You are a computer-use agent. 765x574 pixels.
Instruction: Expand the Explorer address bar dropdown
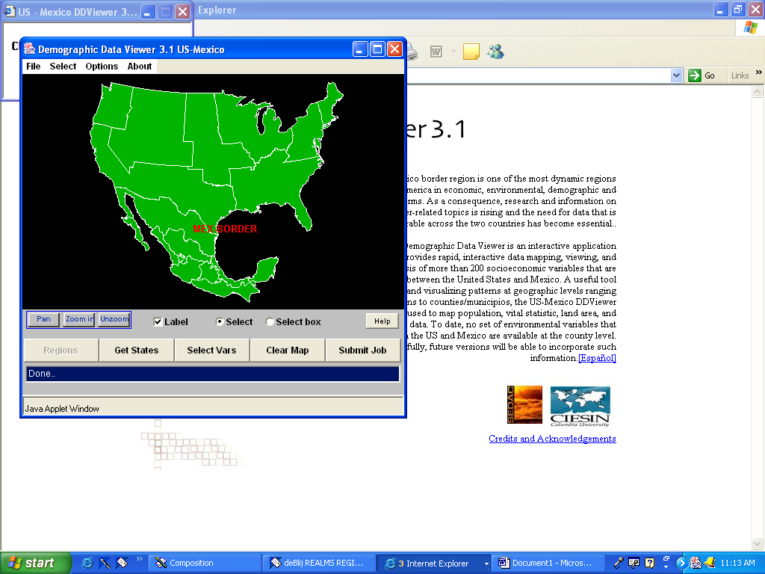point(676,75)
